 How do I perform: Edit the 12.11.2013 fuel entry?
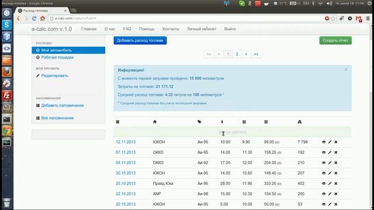click(330, 142)
